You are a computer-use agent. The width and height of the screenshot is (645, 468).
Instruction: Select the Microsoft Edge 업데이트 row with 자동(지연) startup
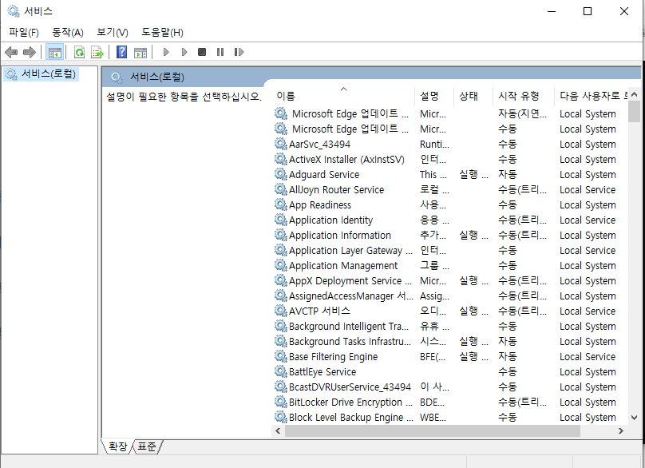tap(450, 113)
